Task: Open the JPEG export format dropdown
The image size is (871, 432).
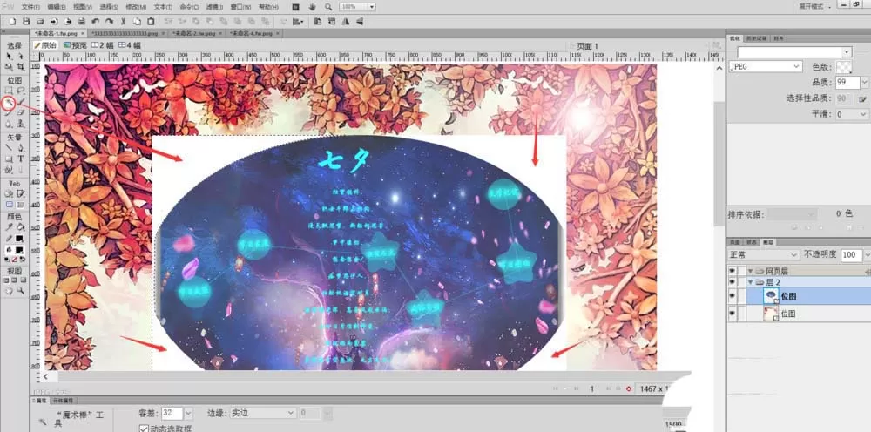Action: click(765, 66)
